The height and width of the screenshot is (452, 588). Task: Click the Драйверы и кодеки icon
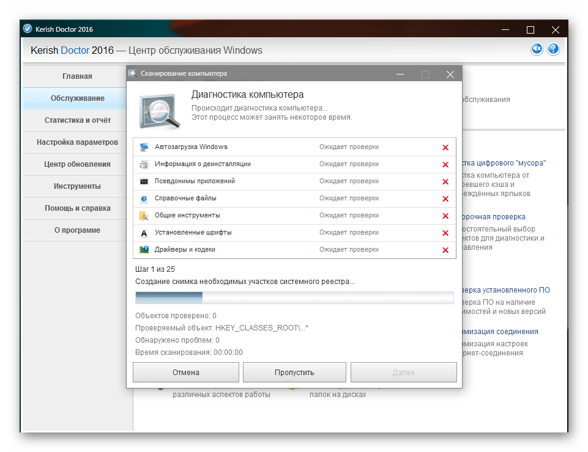(144, 250)
